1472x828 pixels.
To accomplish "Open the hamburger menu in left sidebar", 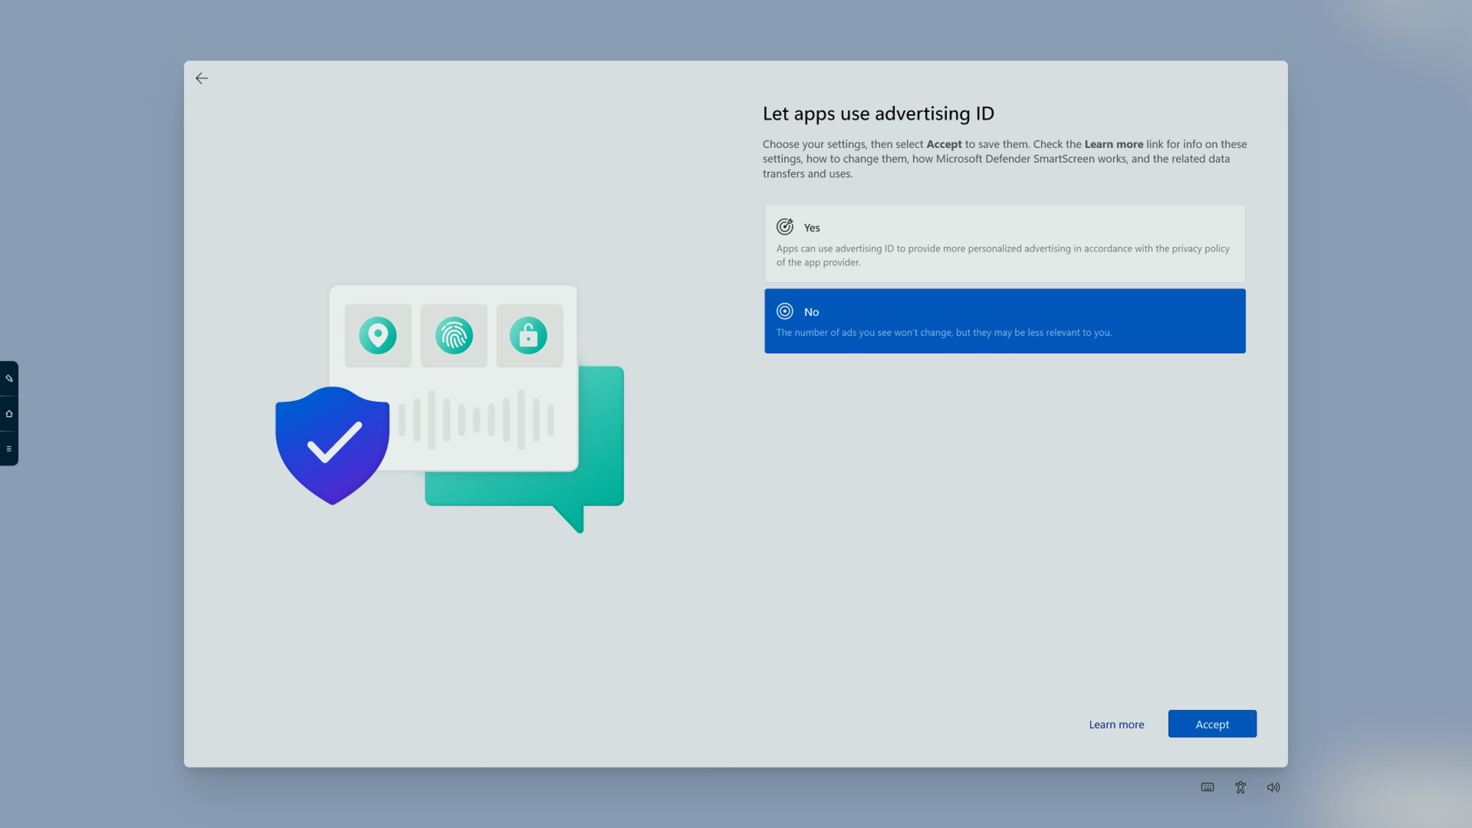I will point(9,449).
